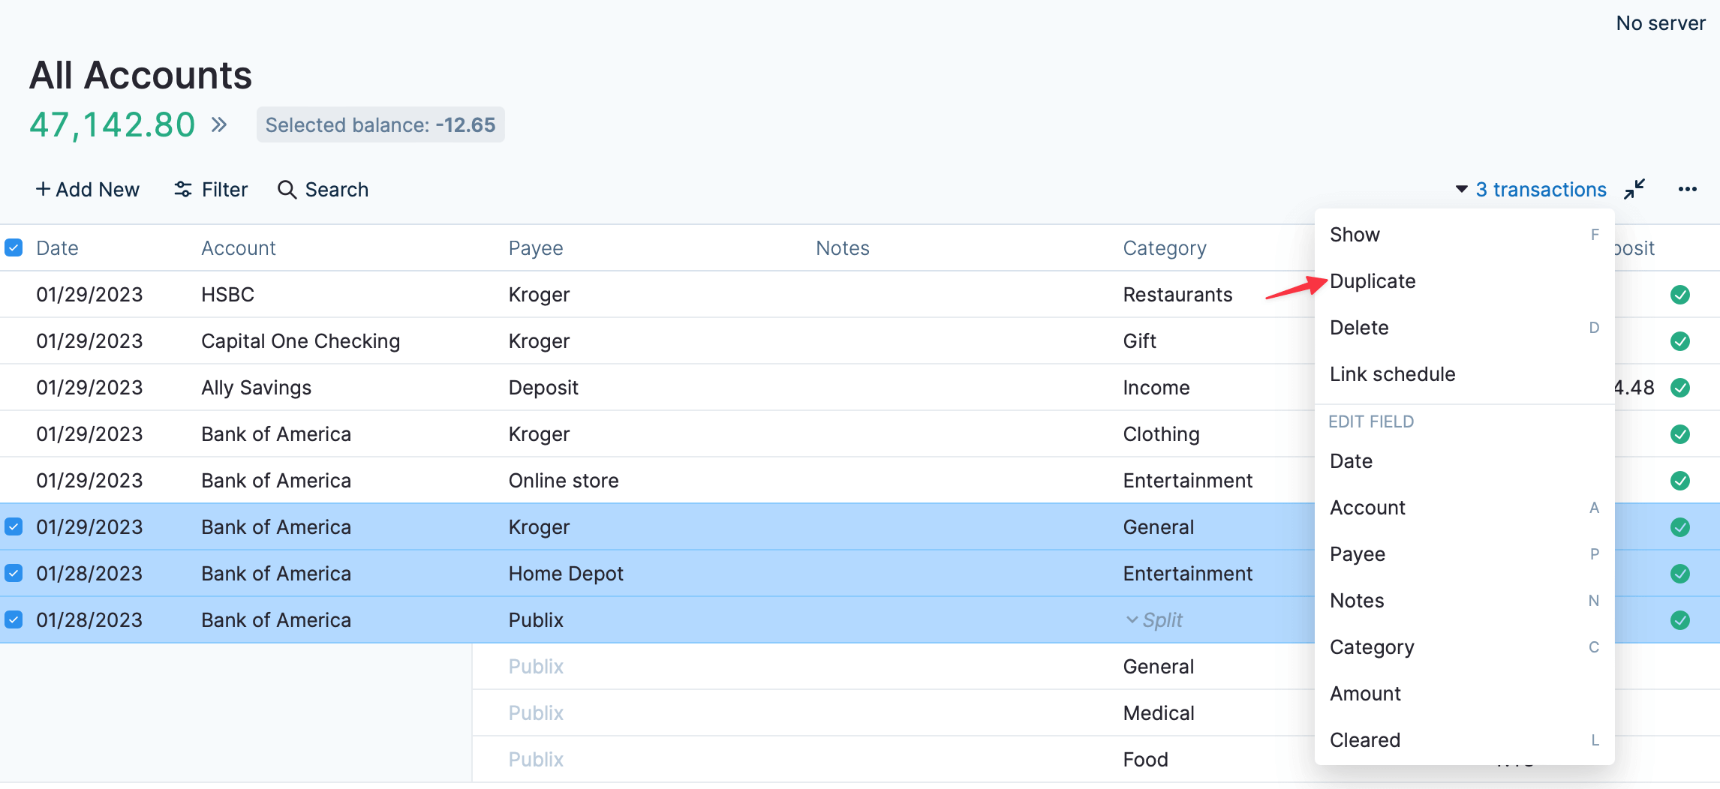Click the Add New button

(x=88, y=190)
